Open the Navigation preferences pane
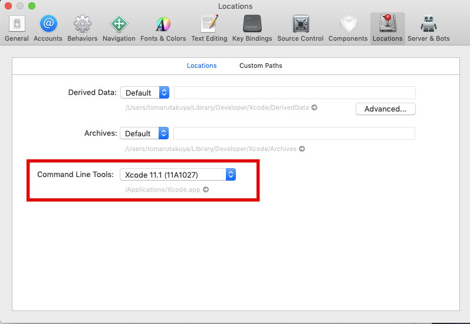The image size is (470, 324). tap(119, 29)
